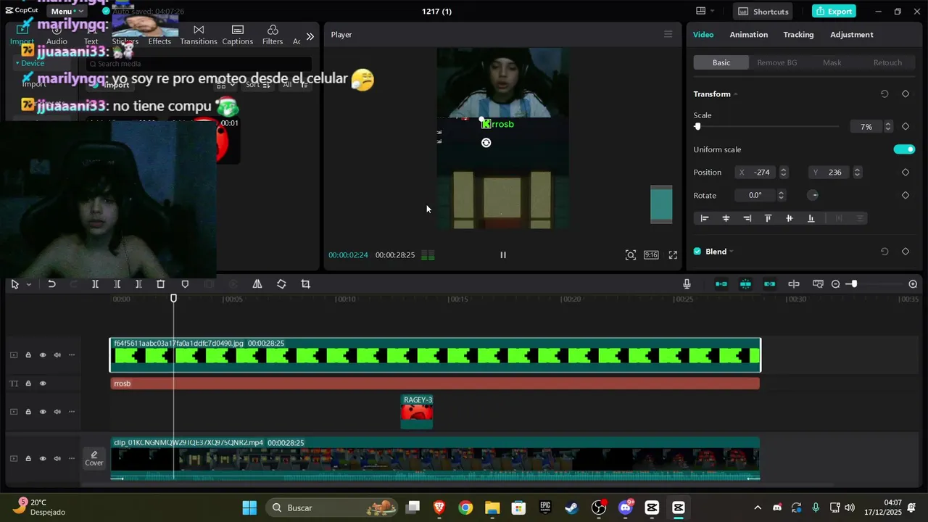Open the player zoom-to-fit scan icon

coord(631,255)
